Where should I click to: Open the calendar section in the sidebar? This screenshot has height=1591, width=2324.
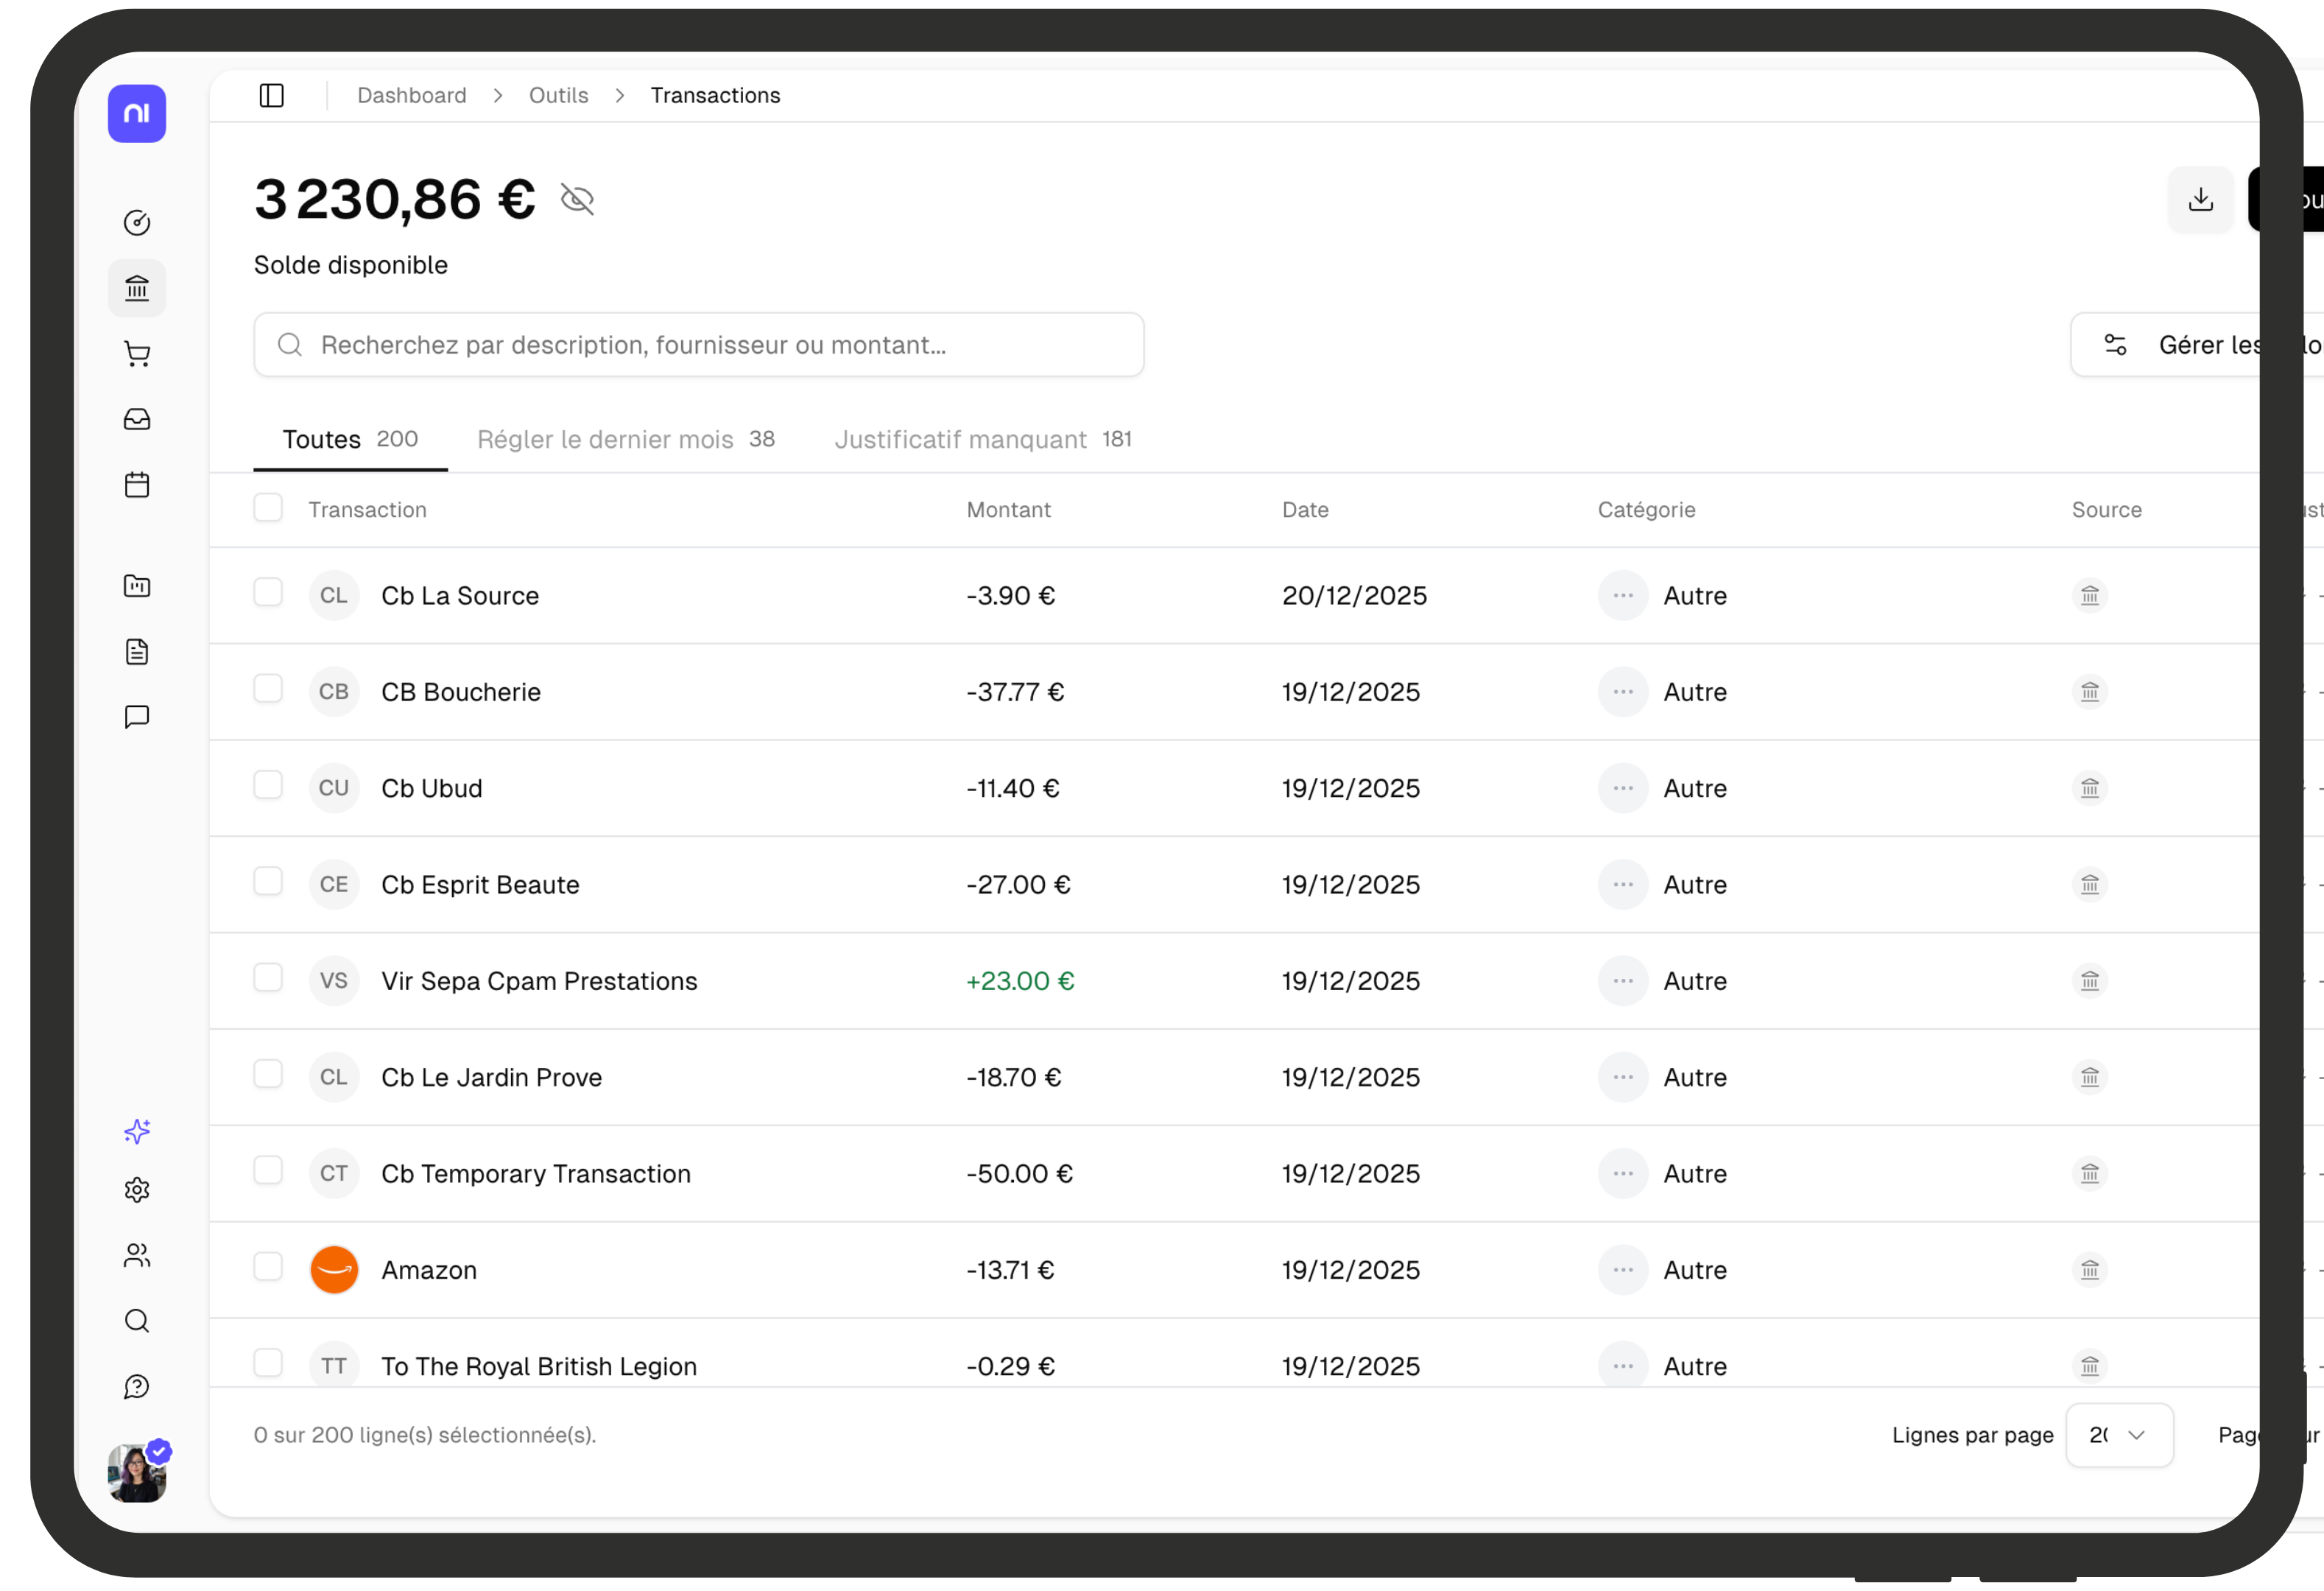pos(137,485)
